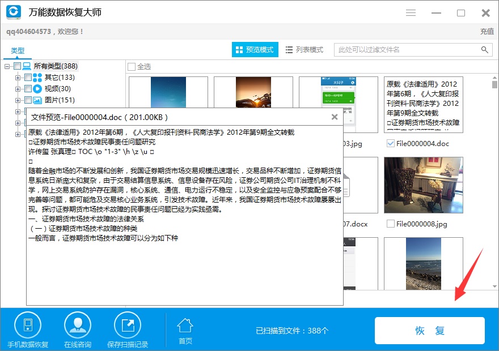Click the 视频 play icon in tree
This screenshot has width=499, height=351.
point(37,89)
